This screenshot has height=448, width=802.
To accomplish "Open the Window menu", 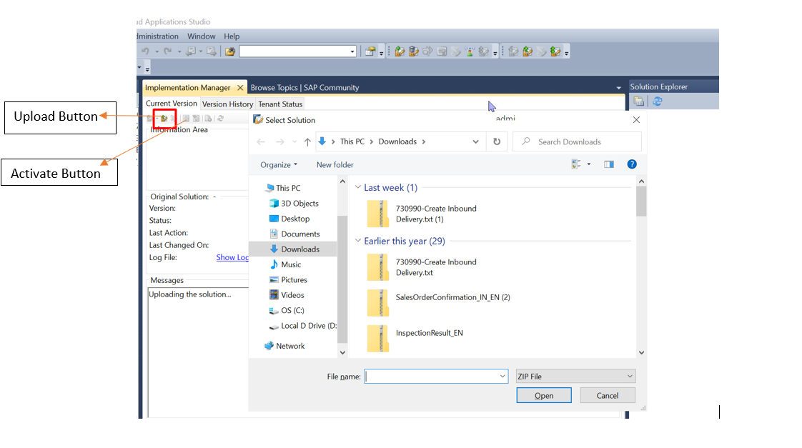I will (201, 36).
